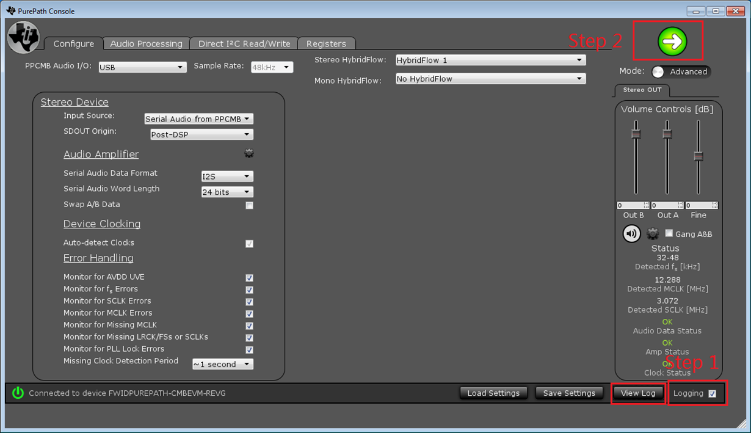Click the window resize grip
This screenshot has width=751, height=433.
[741, 423]
